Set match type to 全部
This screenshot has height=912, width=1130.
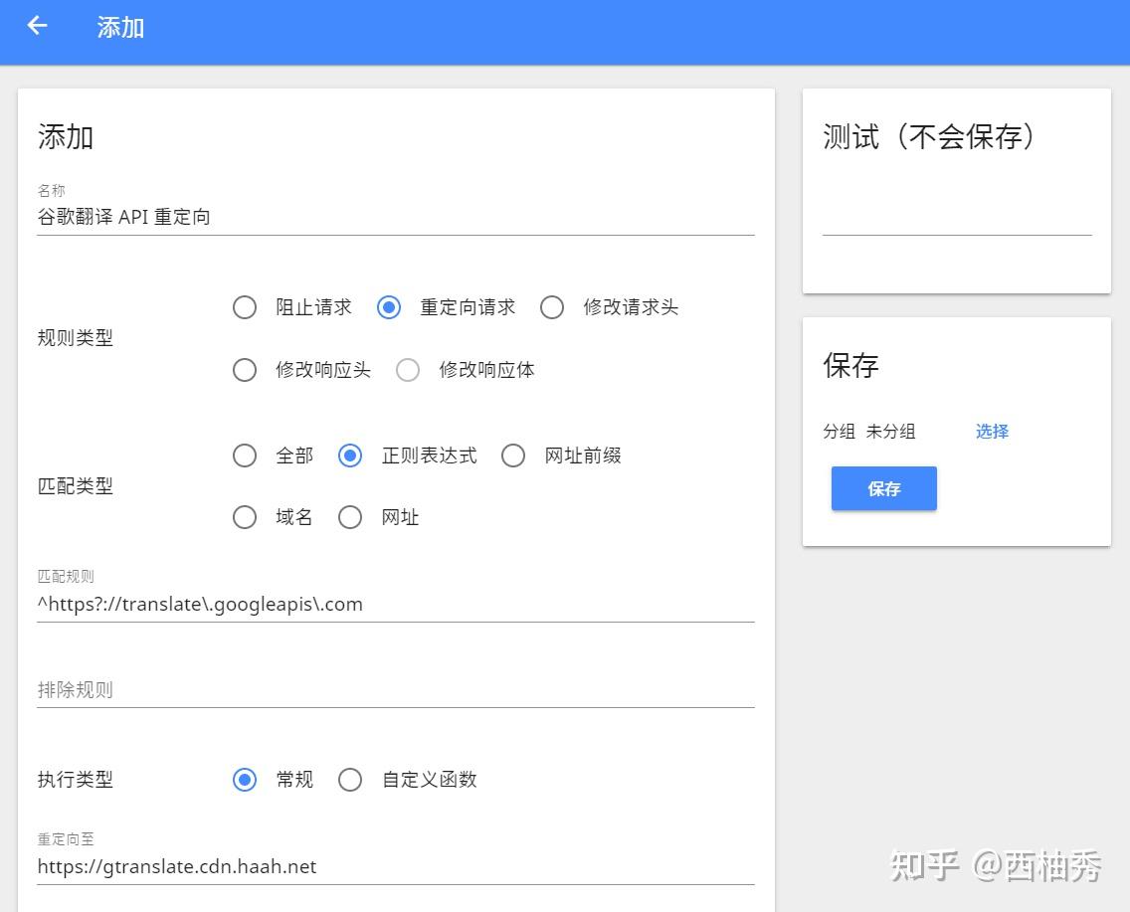pyautogui.click(x=245, y=456)
